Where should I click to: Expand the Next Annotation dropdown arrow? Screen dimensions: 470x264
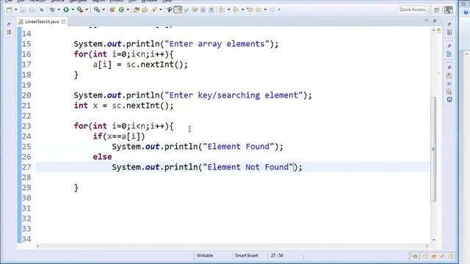(x=228, y=10)
